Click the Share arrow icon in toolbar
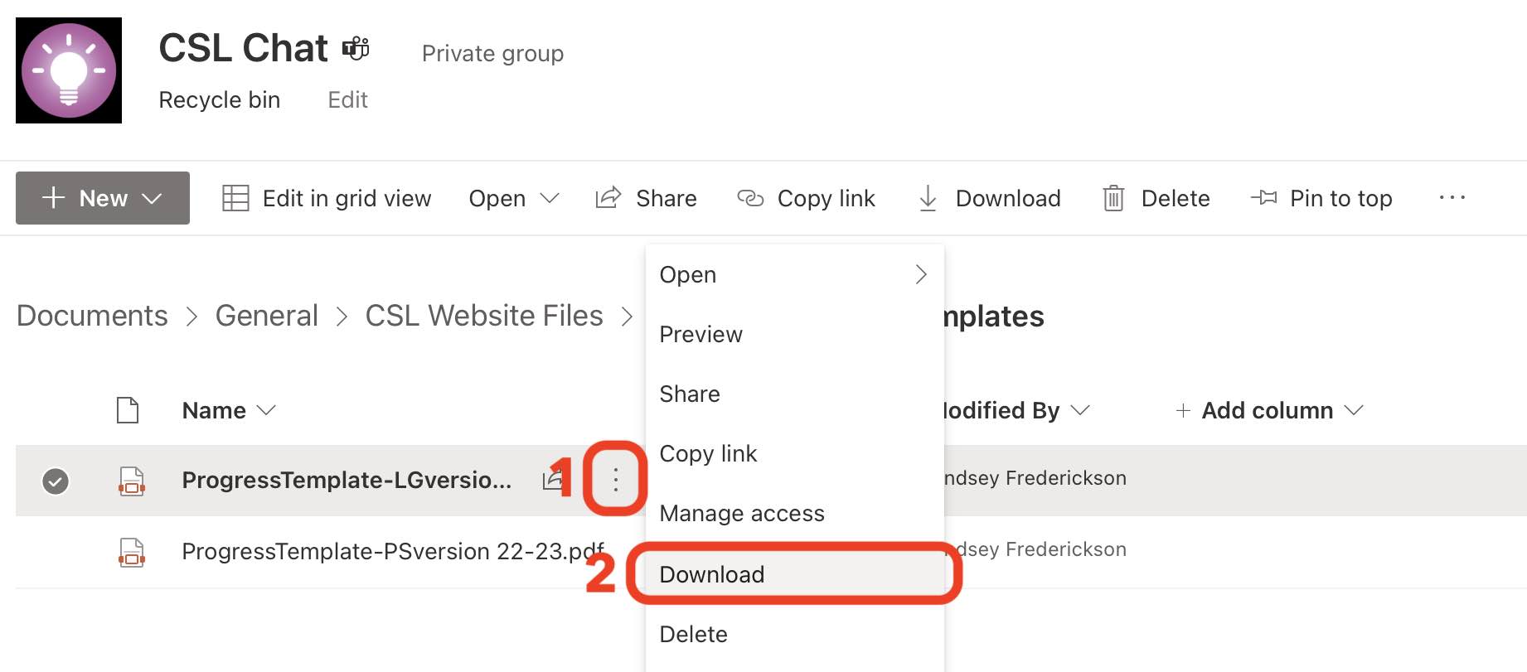 pos(608,198)
